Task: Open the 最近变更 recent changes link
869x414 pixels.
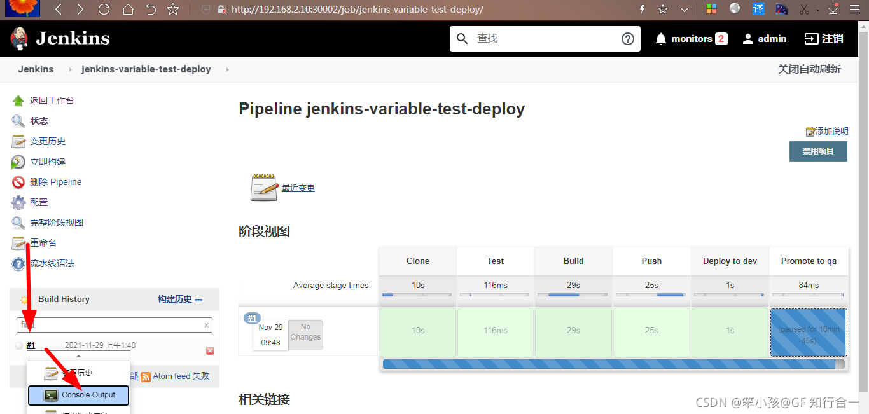Action: pyautogui.click(x=298, y=188)
